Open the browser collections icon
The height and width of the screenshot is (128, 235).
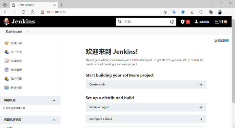tap(211, 12)
